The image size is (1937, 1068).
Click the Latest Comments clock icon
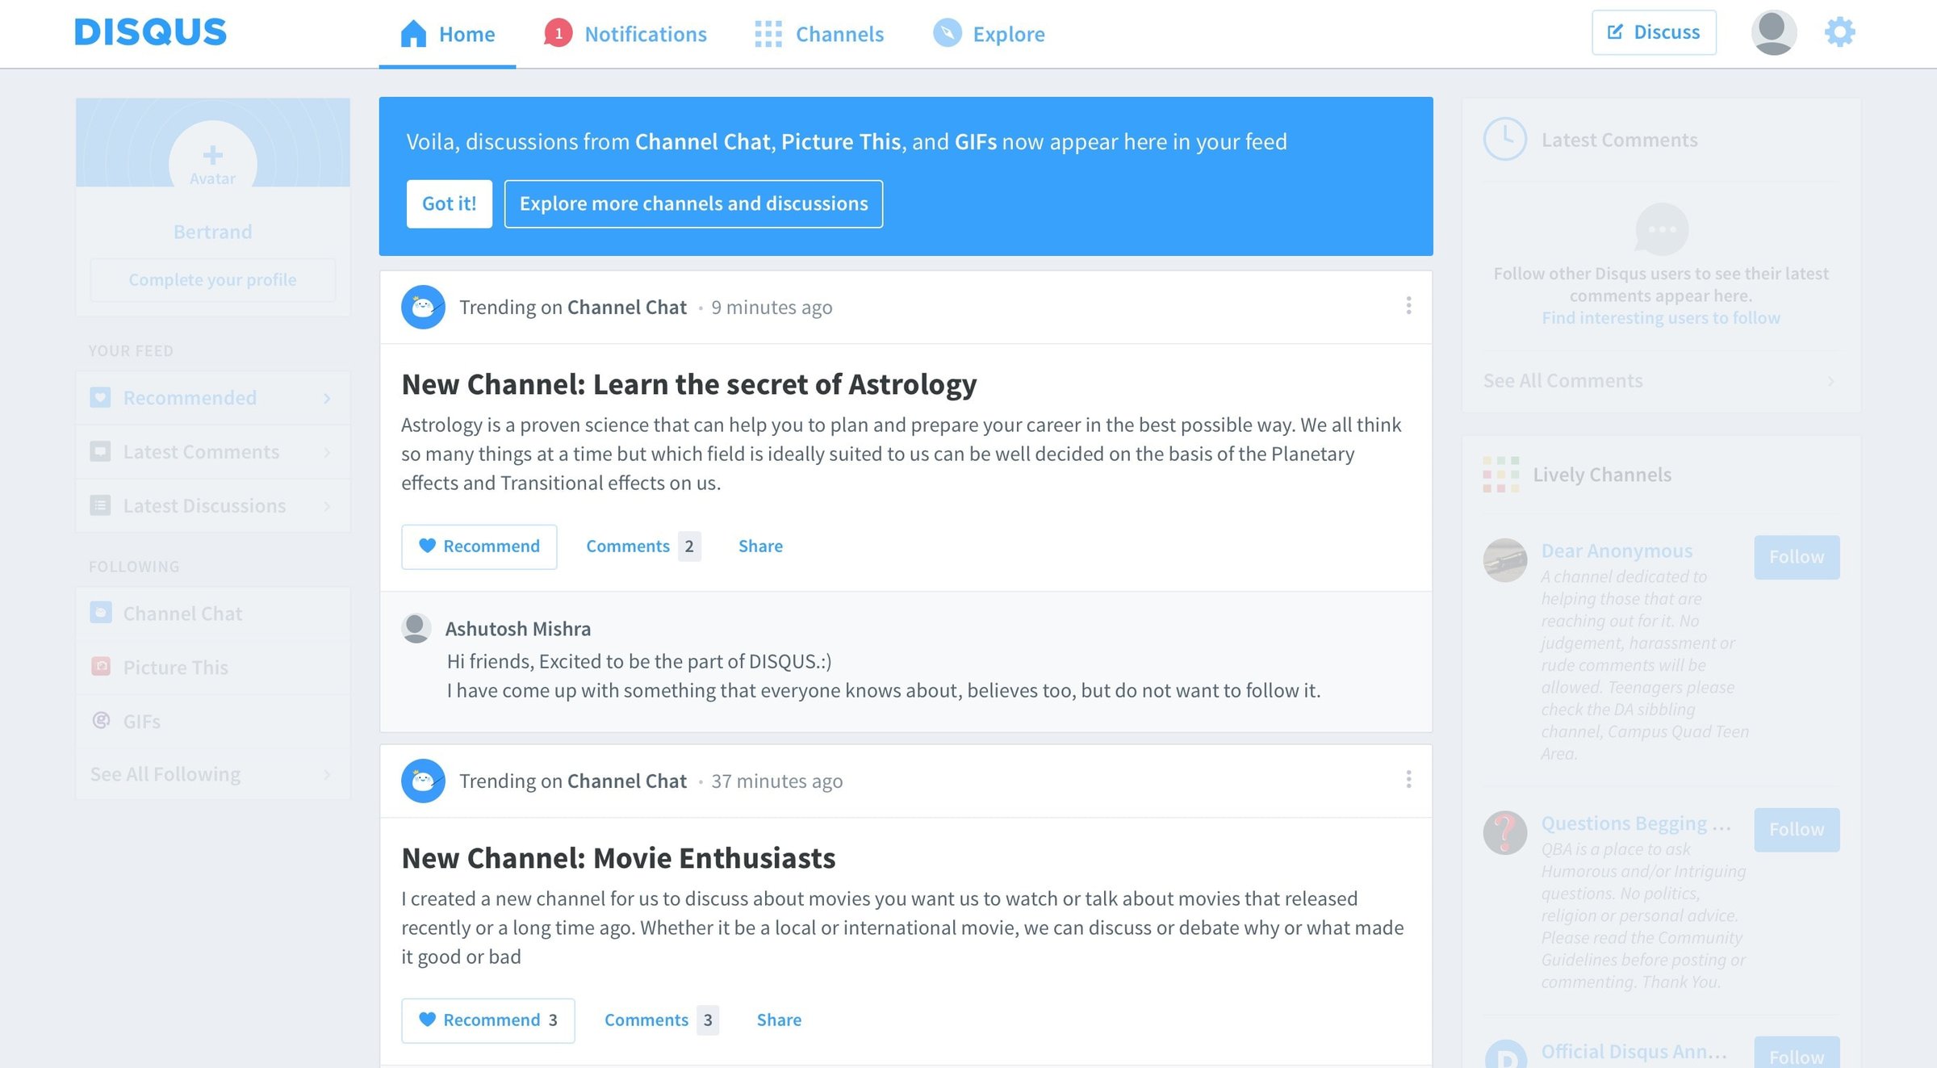(x=1504, y=139)
